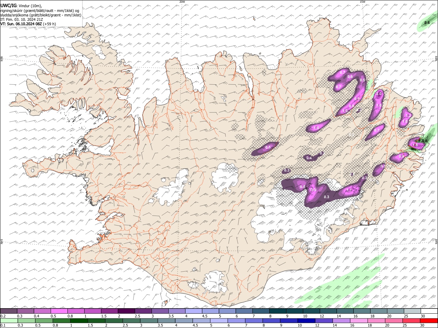Click the '1.8' precipitation value on the map
The image size is (438, 328).
(x=415, y=145)
